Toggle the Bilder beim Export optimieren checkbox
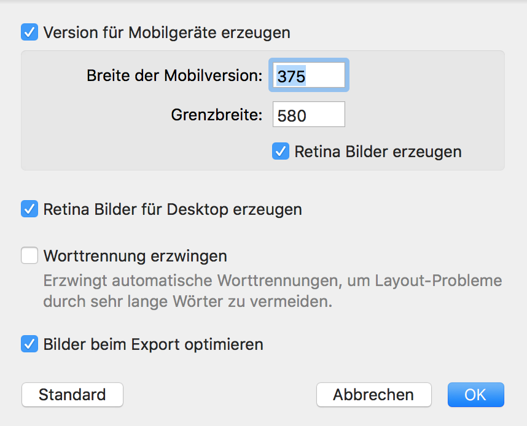Image resolution: width=527 pixels, height=426 pixels. point(29,344)
